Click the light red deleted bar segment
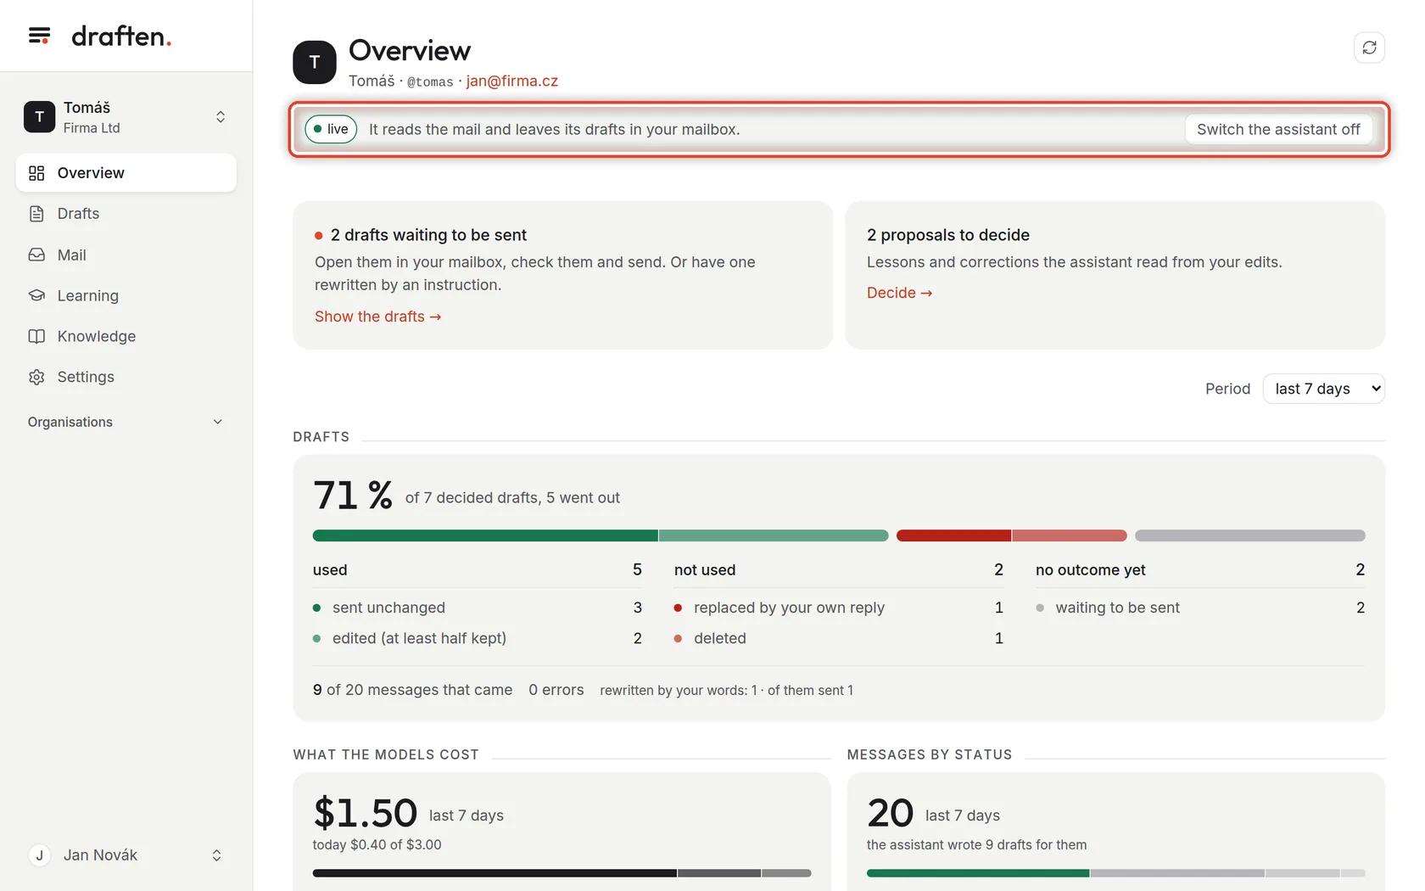 [x=1070, y=535]
